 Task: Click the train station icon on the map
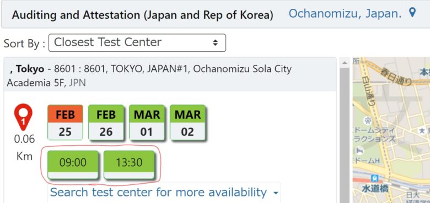(374, 179)
